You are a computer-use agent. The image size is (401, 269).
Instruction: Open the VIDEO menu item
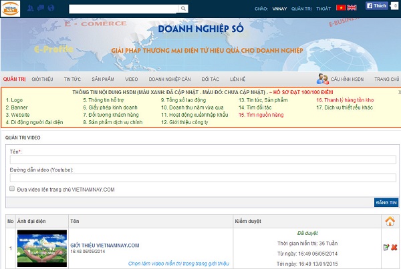(132, 79)
